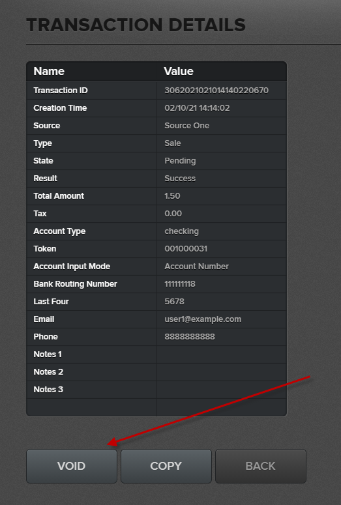Click the Creation Time value
Viewport: 341px width, 505px height.
197,108
